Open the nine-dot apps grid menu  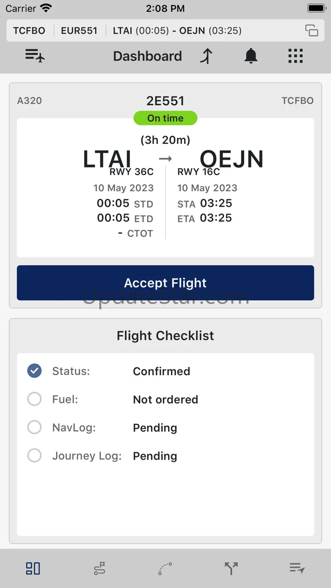click(295, 56)
